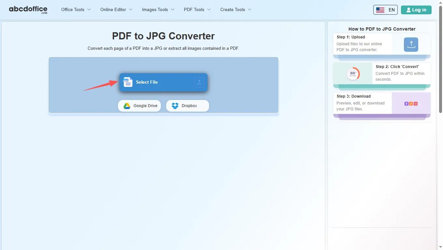Open the EN language selector
The width and height of the screenshot is (443, 250).
(386, 10)
